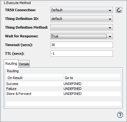
Task: Click the refresh connections icon
Action: (x=119, y=10)
